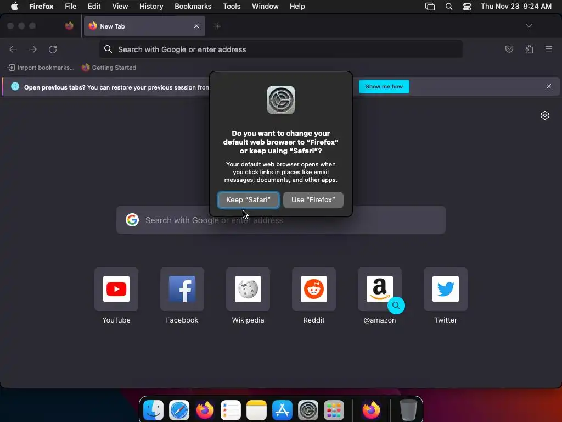Open the Extensions puzzle icon

click(529, 49)
